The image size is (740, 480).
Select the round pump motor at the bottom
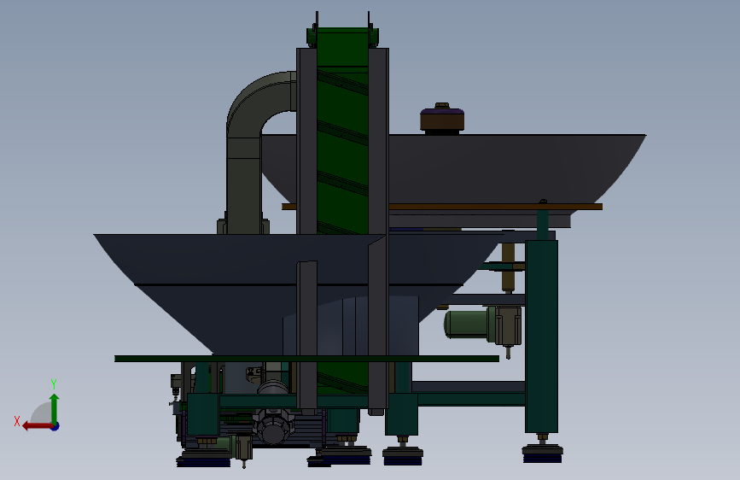(273, 428)
